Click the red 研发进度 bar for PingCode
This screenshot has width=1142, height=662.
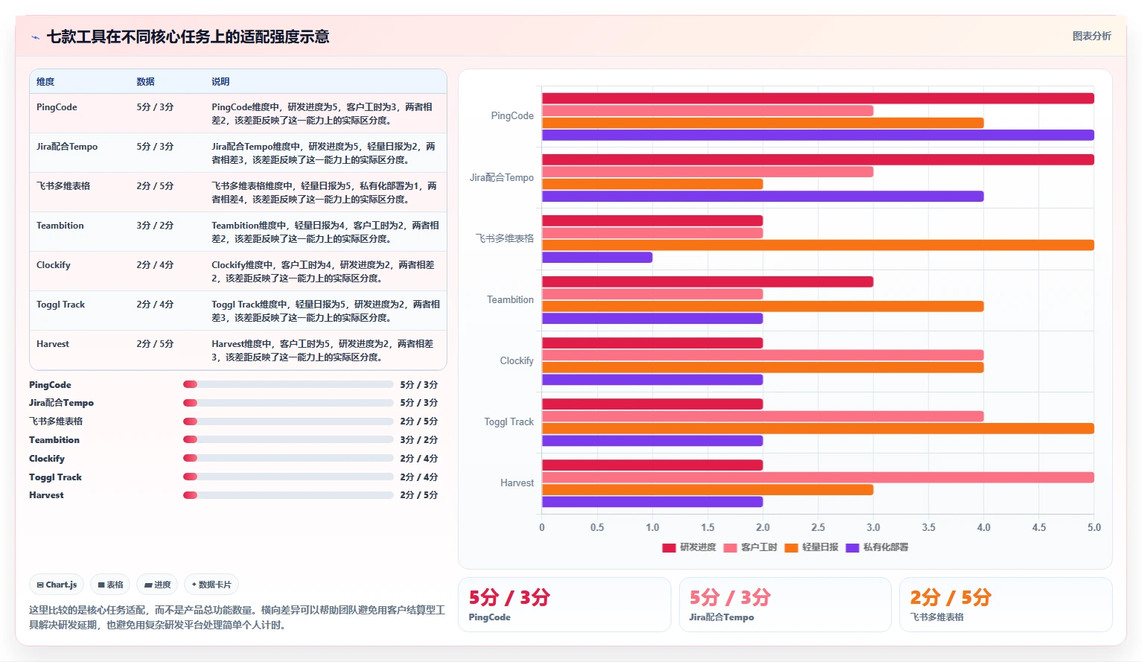[817, 98]
